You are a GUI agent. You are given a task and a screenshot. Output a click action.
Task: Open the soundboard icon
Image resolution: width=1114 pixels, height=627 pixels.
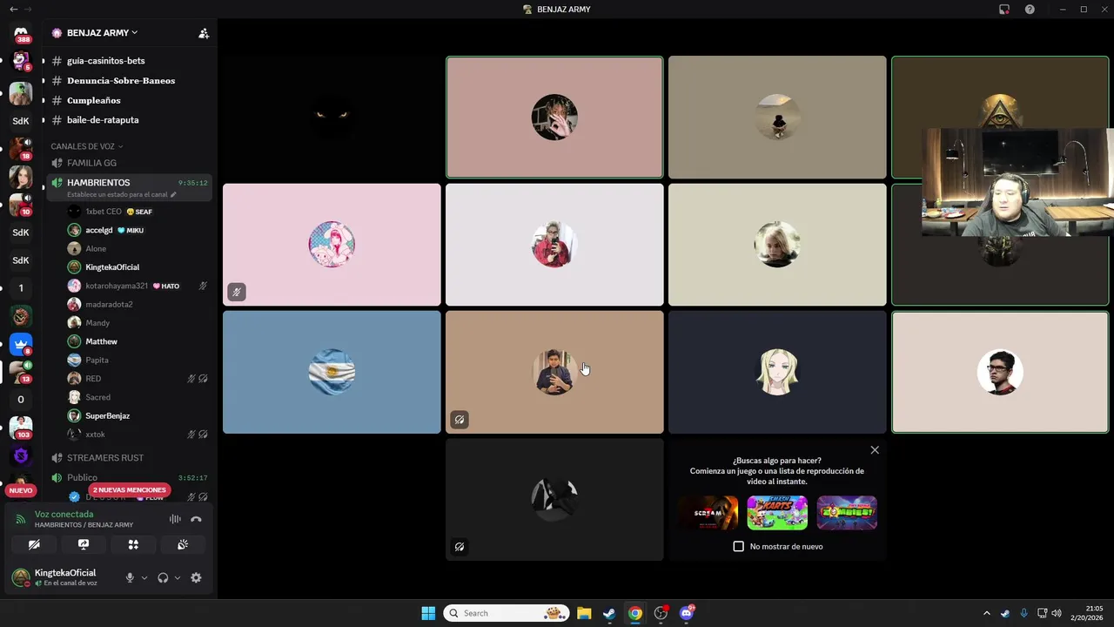[x=183, y=544]
